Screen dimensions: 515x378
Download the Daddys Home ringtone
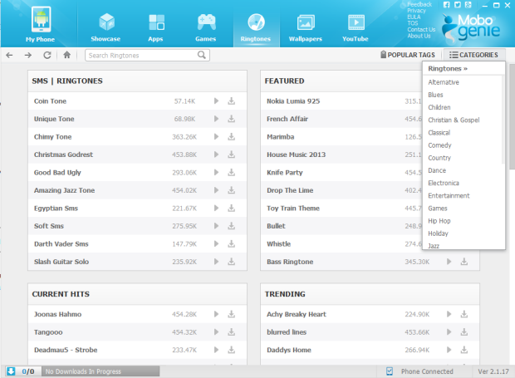tap(464, 350)
